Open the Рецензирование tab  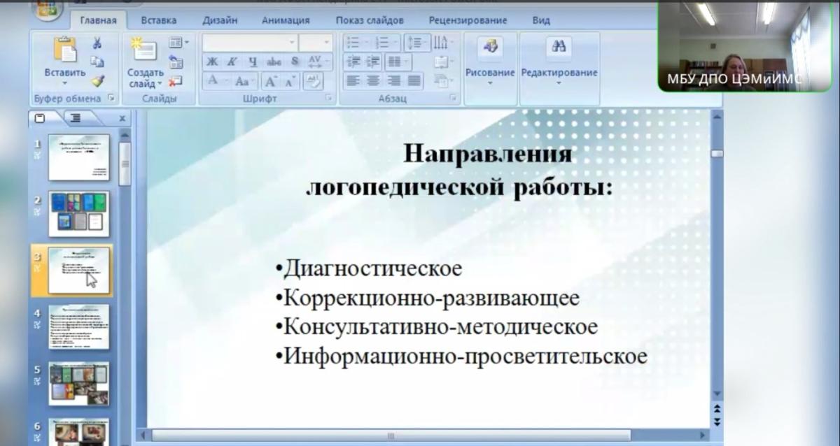tap(468, 20)
